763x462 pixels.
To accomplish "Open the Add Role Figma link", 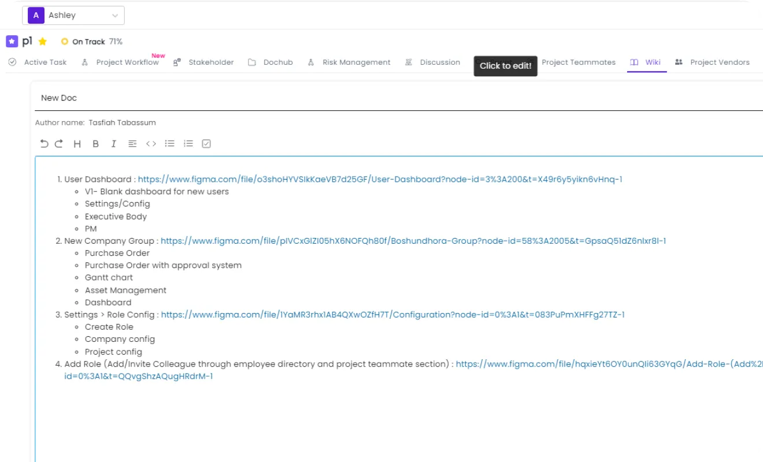I will click(609, 364).
